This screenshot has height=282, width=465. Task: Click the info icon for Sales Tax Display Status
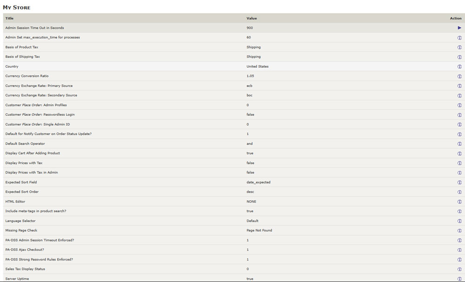(459, 269)
